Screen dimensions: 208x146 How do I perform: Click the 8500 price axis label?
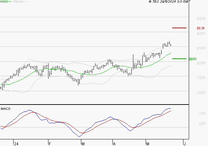201,48
